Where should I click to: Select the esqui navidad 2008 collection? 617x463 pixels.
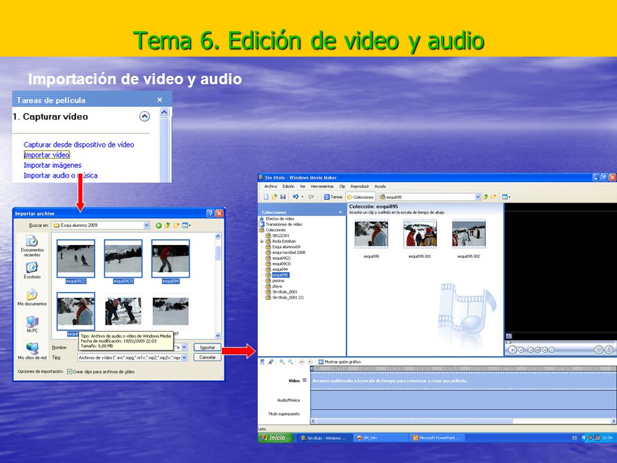[x=285, y=252]
